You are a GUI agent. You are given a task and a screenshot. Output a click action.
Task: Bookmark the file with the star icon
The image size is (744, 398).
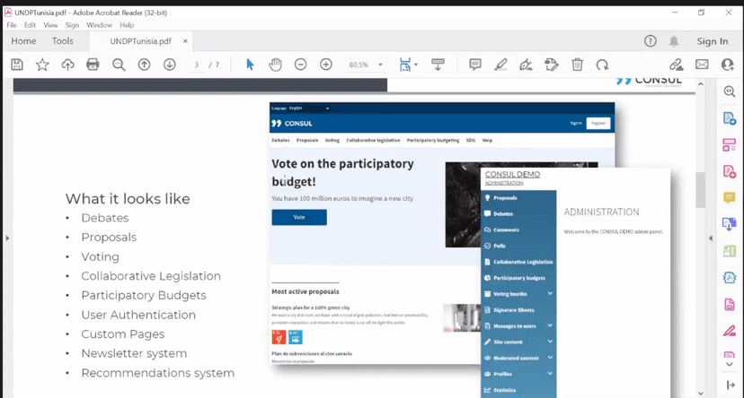click(42, 65)
